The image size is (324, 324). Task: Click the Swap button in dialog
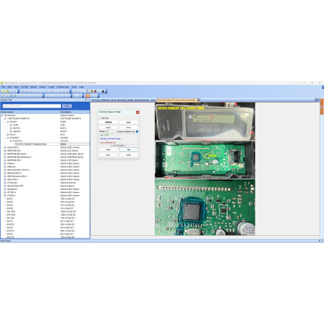point(128,155)
